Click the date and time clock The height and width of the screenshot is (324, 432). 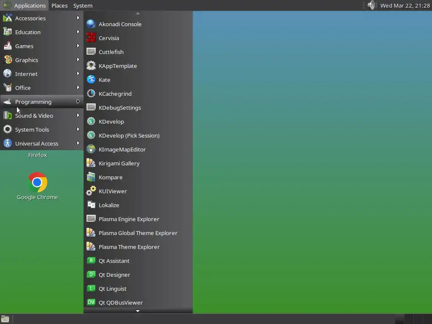pyautogui.click(x=405, y=5)
